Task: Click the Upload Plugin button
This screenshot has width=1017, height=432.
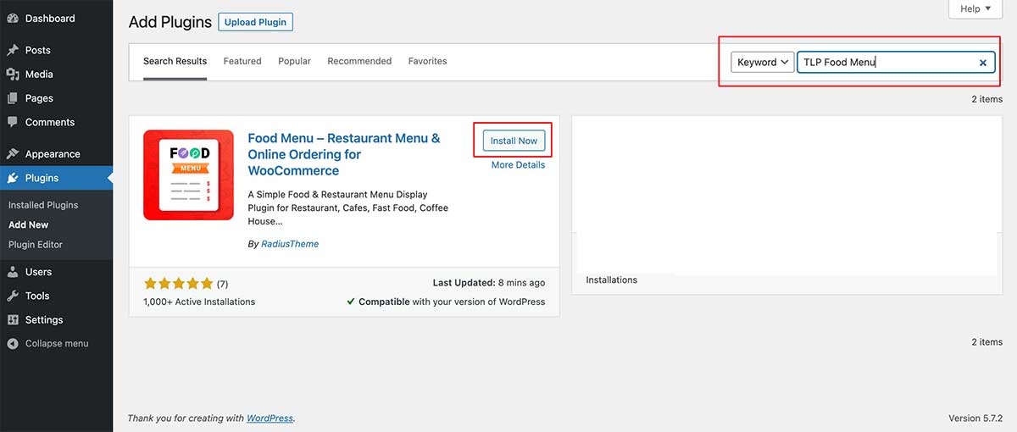Action: (x=255, y=21)
